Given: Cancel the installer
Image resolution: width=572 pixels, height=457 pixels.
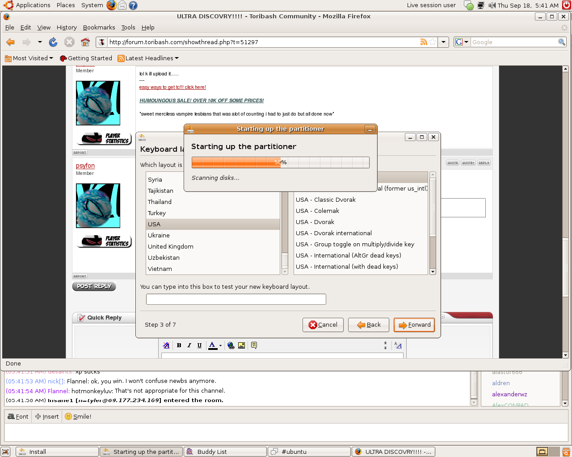Looking at the screenshot, I should tap(323, 325).
